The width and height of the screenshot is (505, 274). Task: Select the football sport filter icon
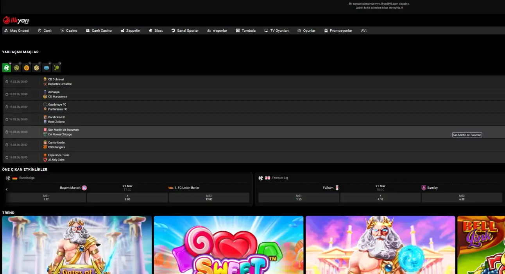[7, 68]
